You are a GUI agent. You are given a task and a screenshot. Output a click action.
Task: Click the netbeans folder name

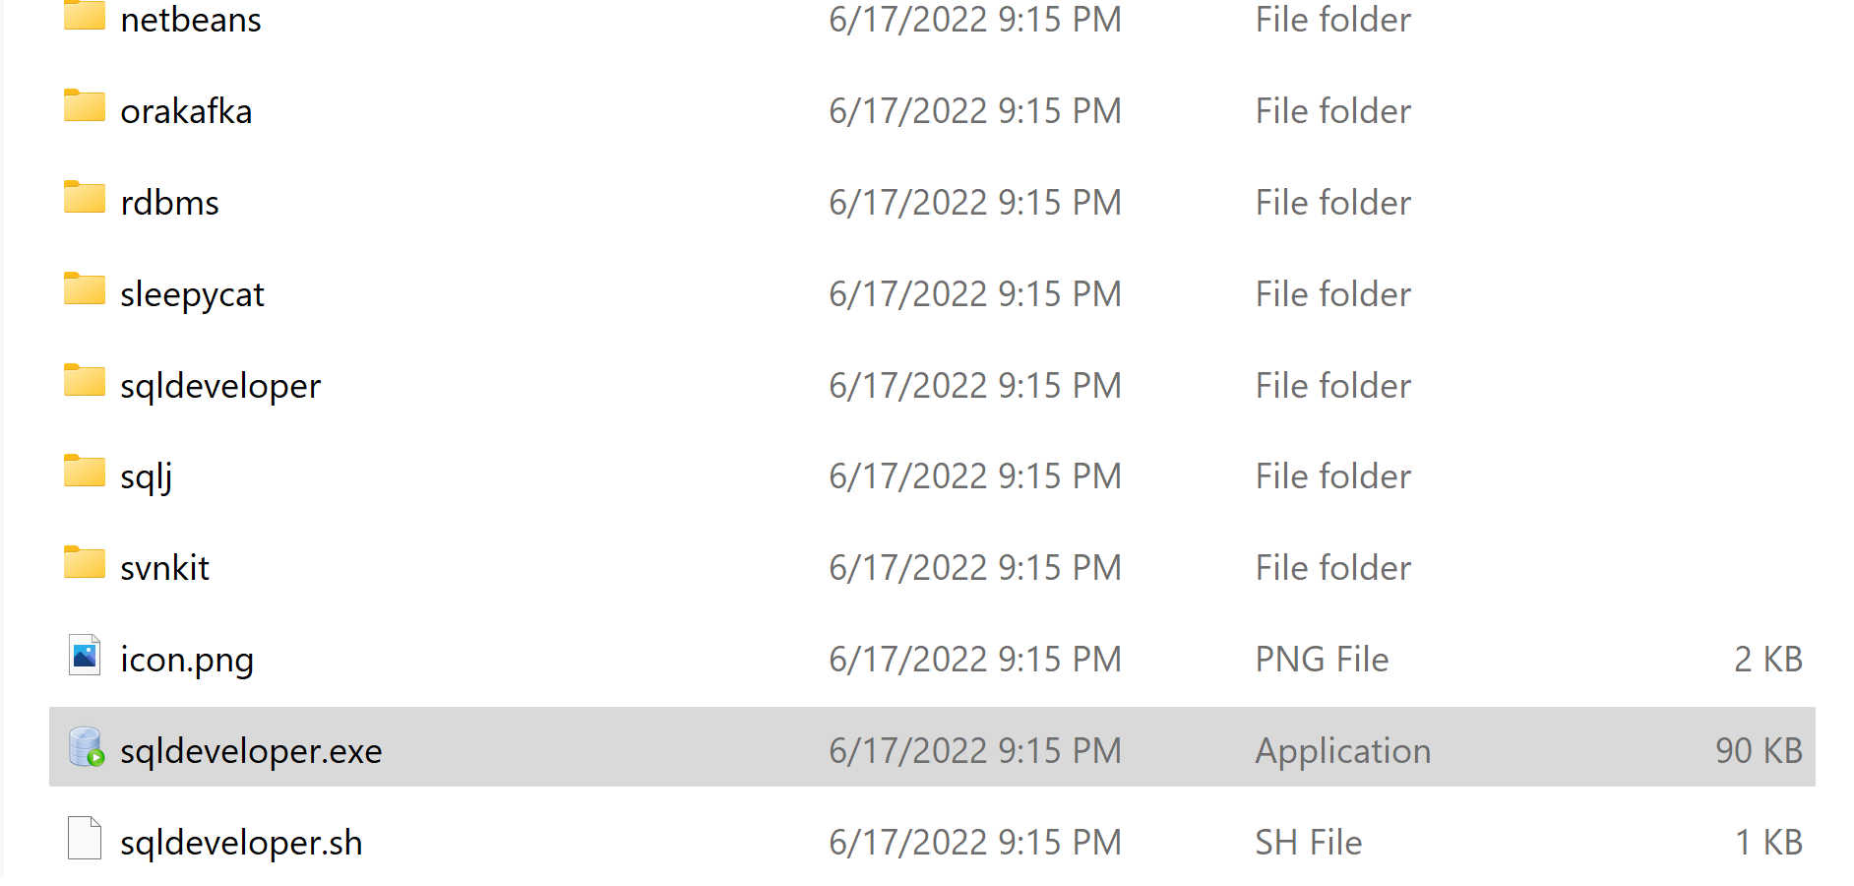click(191, 20)
